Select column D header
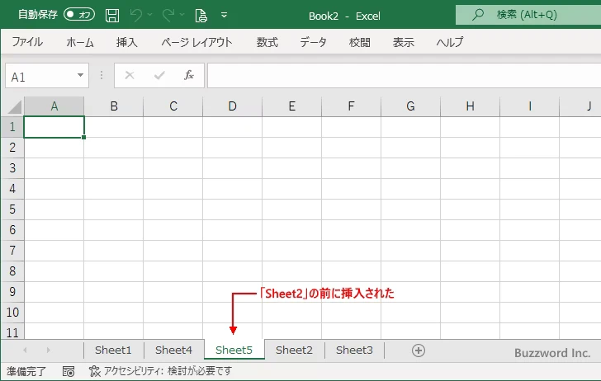 click(x=232, y=106)
